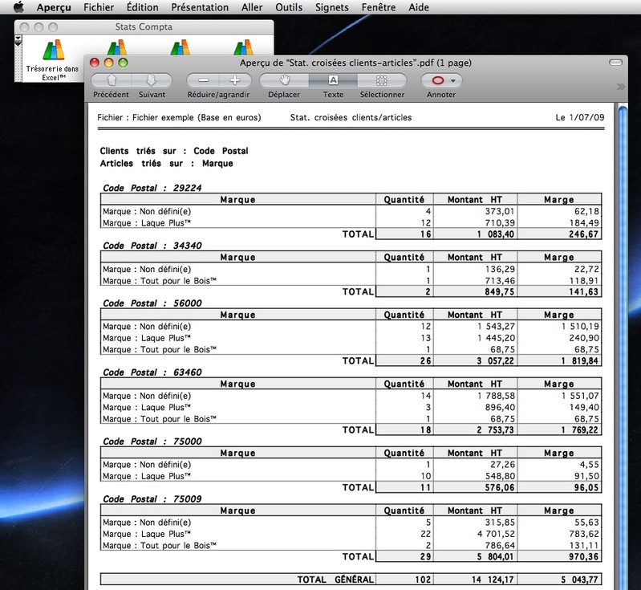Viewport: 641px width, 590px height.
Task: Click amount 713,46 in table 34340
Action: tap(500, 281)
